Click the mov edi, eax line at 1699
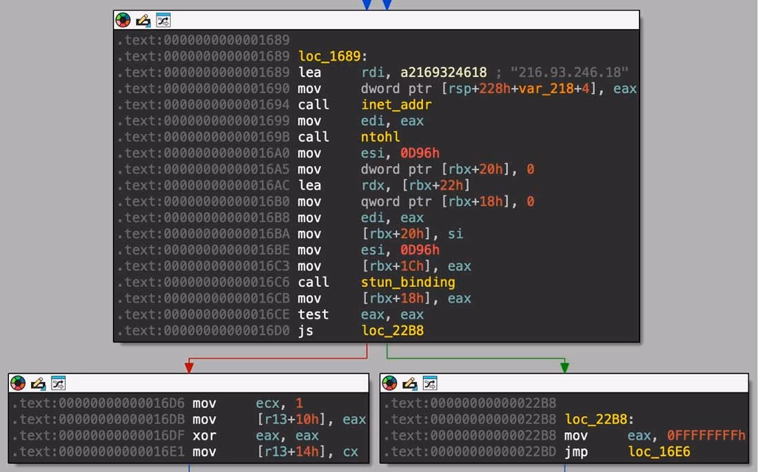758x472 pixels. click(x=360, y=121)
